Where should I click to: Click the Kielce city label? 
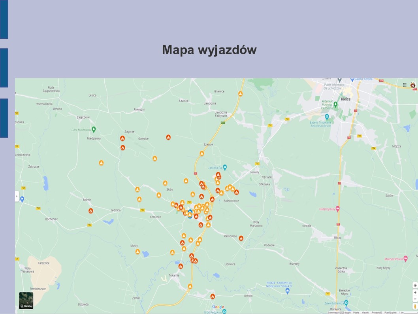click(x=346, y=99)
